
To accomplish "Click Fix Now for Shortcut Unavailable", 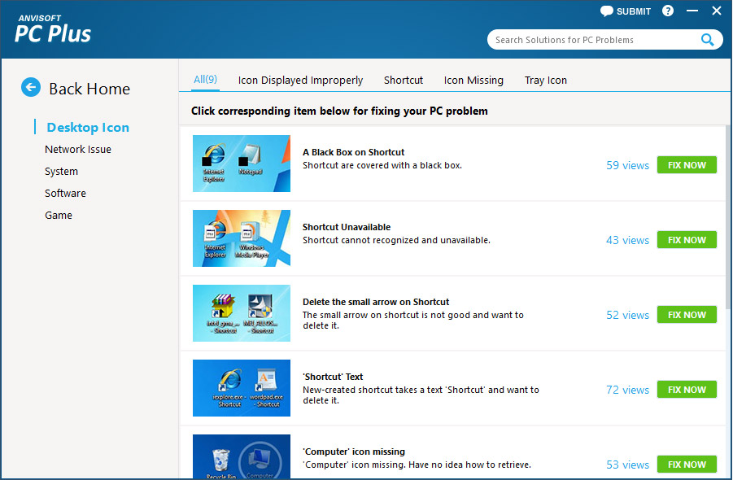I will pos(687,240).
